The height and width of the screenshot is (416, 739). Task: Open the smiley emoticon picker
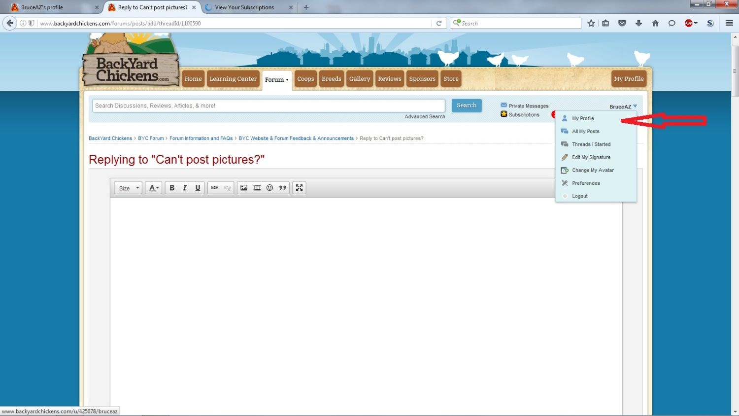tap(269, 188)
